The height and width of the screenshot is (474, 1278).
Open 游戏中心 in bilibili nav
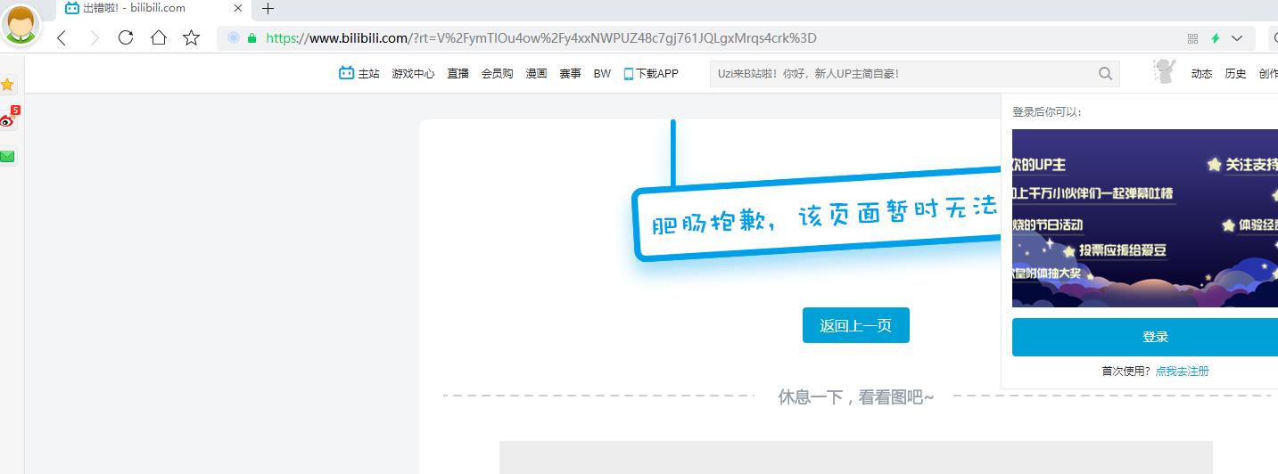pyautogui.click(x=413, y=74)
